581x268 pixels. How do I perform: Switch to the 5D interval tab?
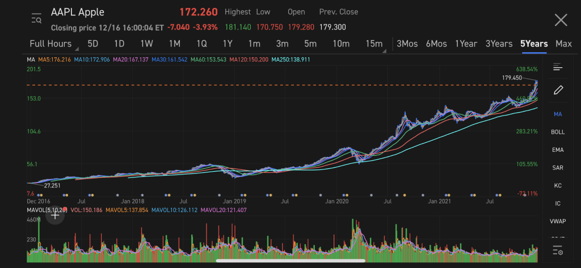coord(92,44)
